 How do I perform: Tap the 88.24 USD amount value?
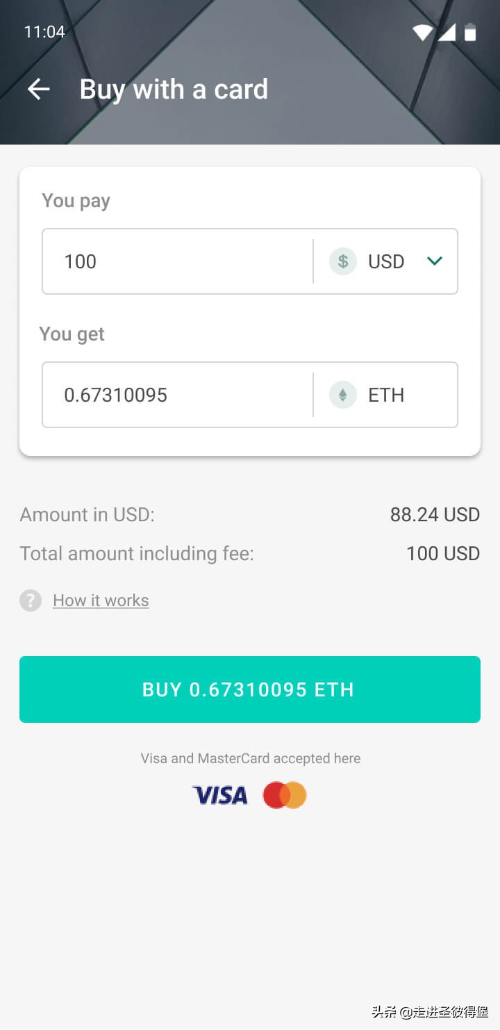pyautogui.click(x=435, y=514)
